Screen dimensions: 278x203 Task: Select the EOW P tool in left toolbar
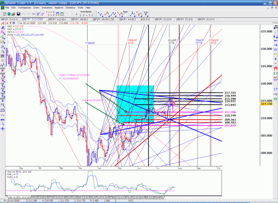click(x=3, y=69)
